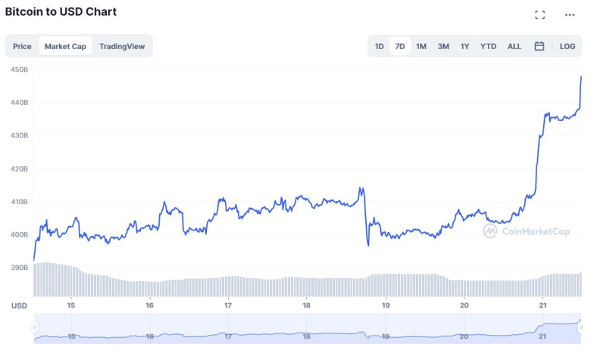Toggle the LOG scale button

tap(568, 46)
